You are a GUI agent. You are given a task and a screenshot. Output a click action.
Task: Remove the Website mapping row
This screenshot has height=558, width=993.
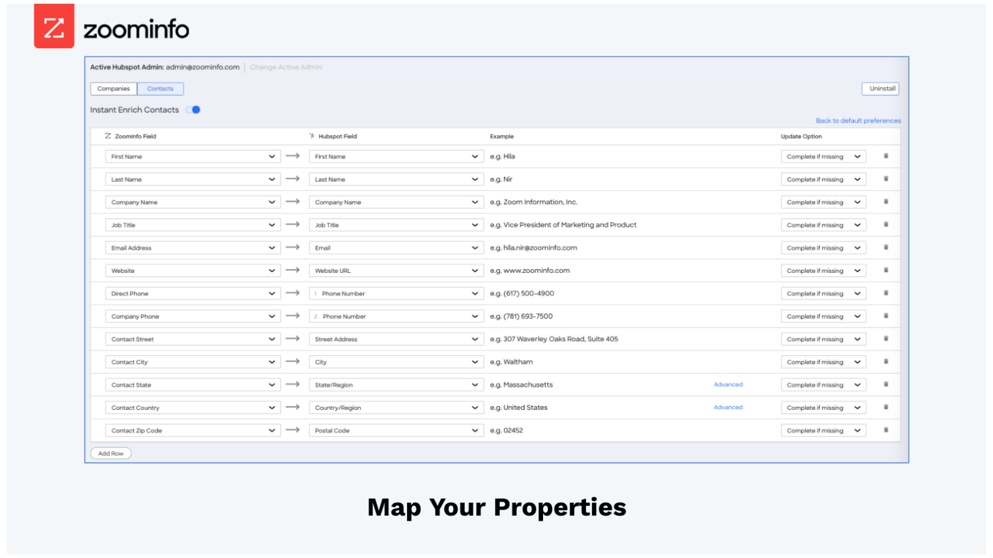tap(886, 270)
